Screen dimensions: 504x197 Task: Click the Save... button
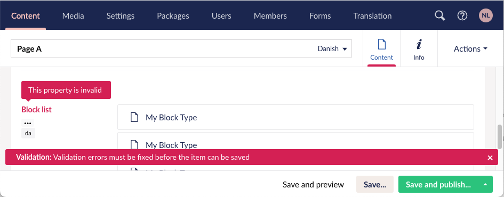(x=375, y=184)
